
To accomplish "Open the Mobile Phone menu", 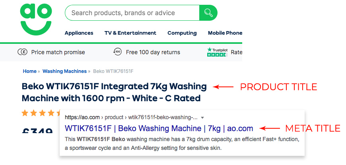I will tap(225, 33).
